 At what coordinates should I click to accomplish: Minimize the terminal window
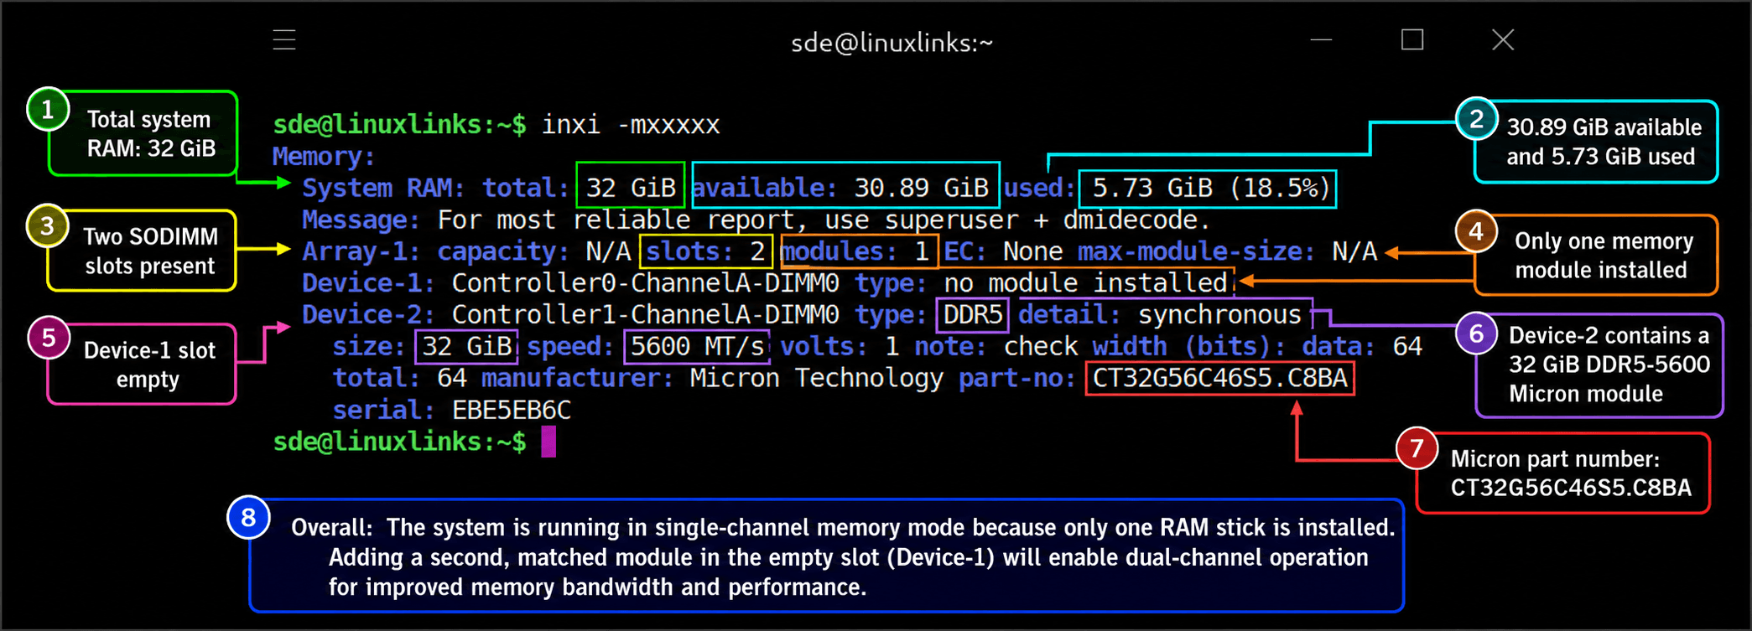[x=1321, y=39]
